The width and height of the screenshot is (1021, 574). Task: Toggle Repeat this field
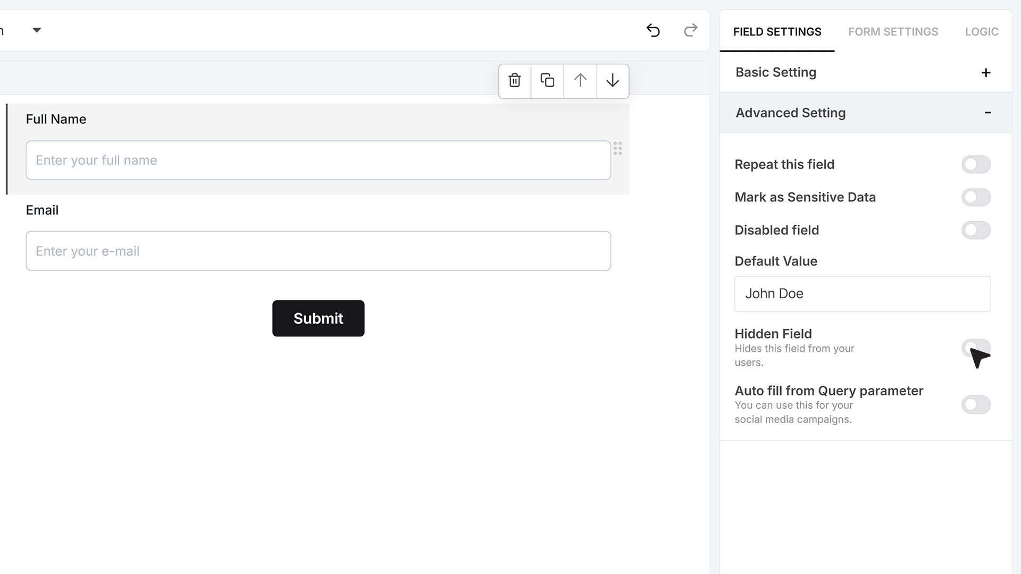(976, 164)
